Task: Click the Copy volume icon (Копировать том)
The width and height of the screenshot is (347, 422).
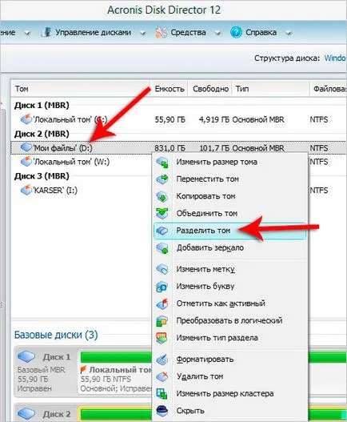Action: click(x=162, y=196)
